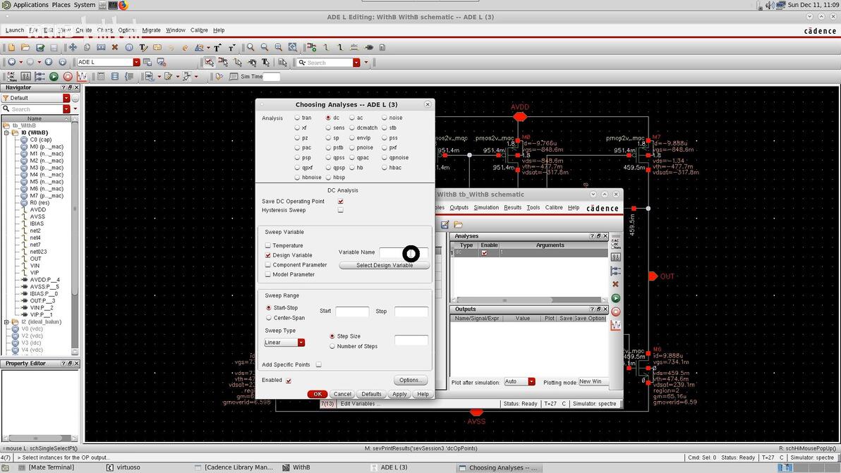Open the Calibre menu in schematic menubar
Screen dimensions: 841x473
click(199, 30)
